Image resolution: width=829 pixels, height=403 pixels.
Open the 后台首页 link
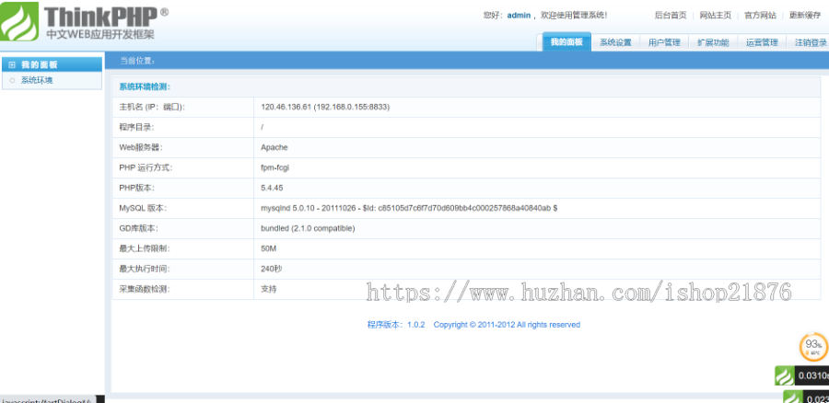671,16
